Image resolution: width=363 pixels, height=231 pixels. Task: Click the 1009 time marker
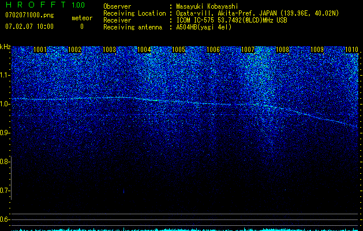click(317, 50)
